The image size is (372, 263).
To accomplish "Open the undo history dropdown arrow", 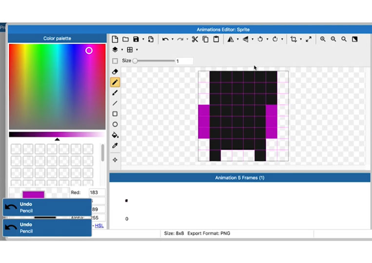I will pyautogui.click(x=173, y=39).
